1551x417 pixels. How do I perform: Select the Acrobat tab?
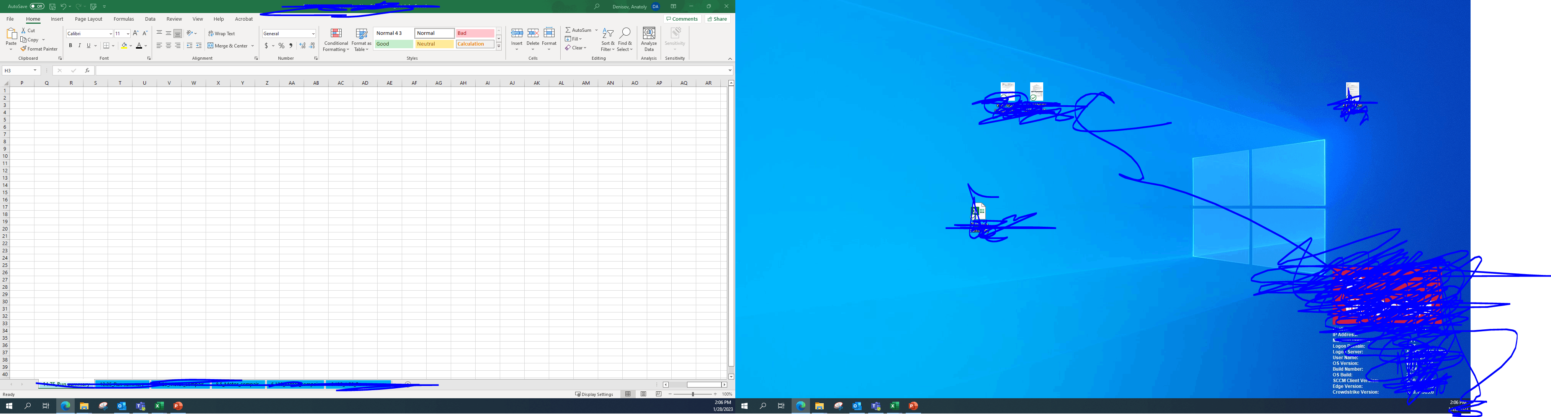point(244,19)
